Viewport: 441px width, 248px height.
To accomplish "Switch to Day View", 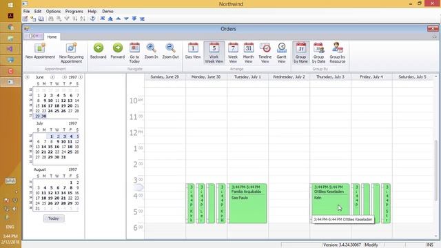I will [193, 51].
